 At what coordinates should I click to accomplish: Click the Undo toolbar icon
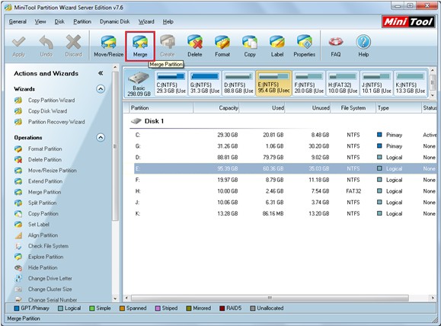(46, 42)
